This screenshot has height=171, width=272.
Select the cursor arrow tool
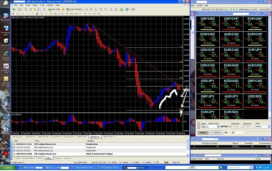click(x=13, y=13)
